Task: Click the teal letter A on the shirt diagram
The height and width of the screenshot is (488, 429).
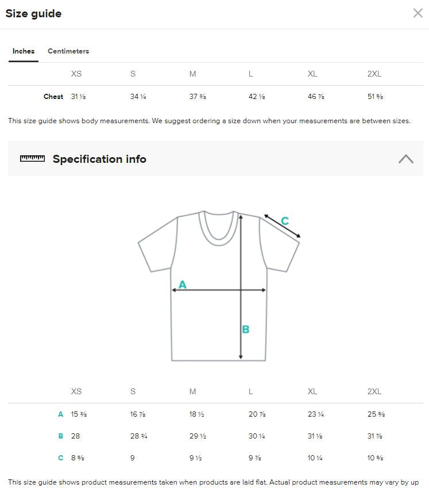Action: point(183,284)
